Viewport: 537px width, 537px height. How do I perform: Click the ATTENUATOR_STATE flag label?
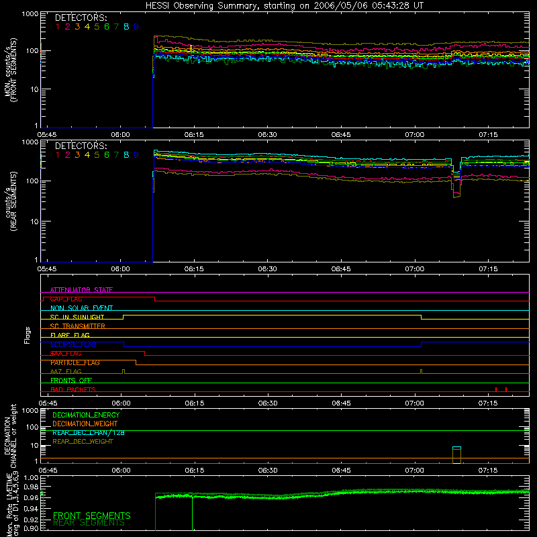(81, 290)
